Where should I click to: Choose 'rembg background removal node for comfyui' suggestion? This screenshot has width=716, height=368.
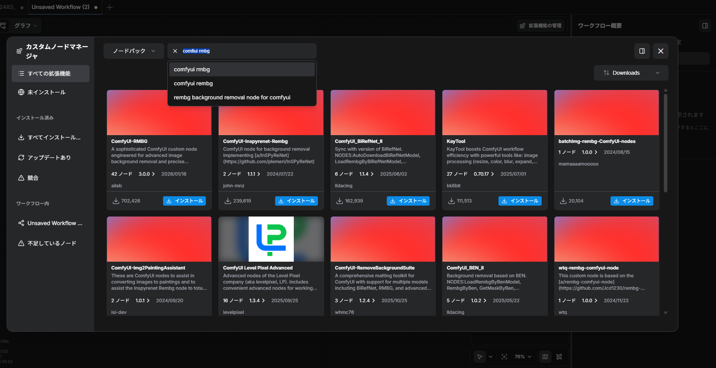point(242,97)
